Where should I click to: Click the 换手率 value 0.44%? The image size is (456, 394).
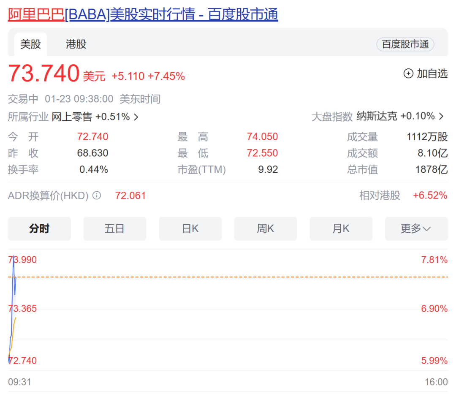pyautogui.click(x=94, y=169)
